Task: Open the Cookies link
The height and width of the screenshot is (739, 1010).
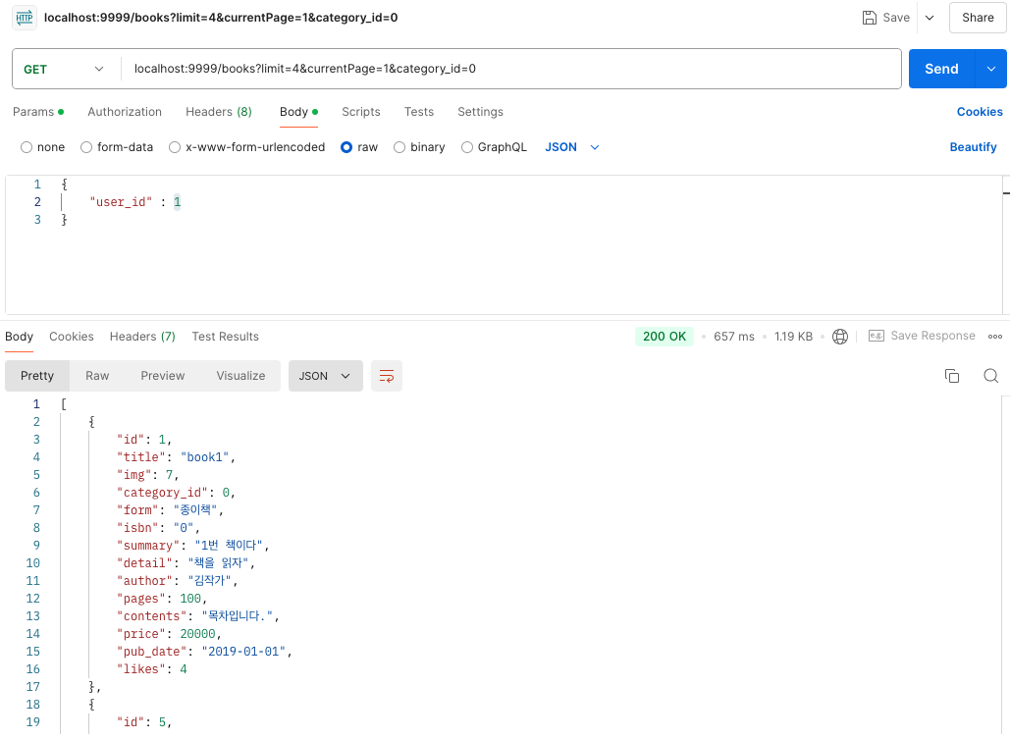Action: [980, 112]
